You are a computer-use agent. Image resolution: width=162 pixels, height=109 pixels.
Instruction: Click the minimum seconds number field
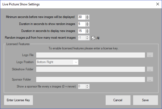coord(82,17)
